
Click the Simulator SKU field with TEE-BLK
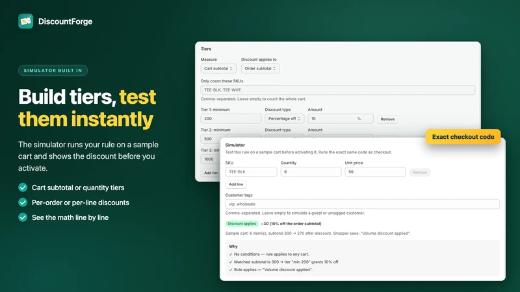point(251,172)
